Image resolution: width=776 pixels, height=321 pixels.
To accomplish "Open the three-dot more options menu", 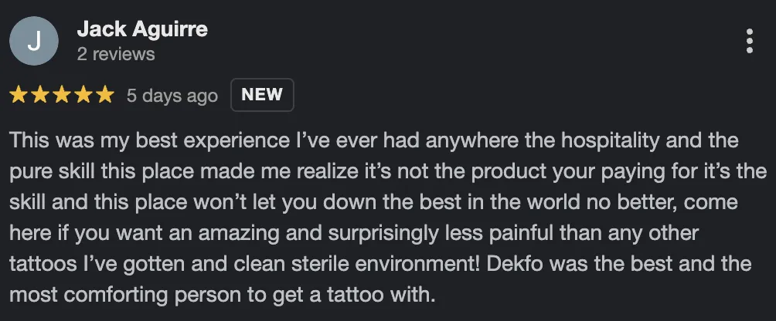I will pos(749,42).
